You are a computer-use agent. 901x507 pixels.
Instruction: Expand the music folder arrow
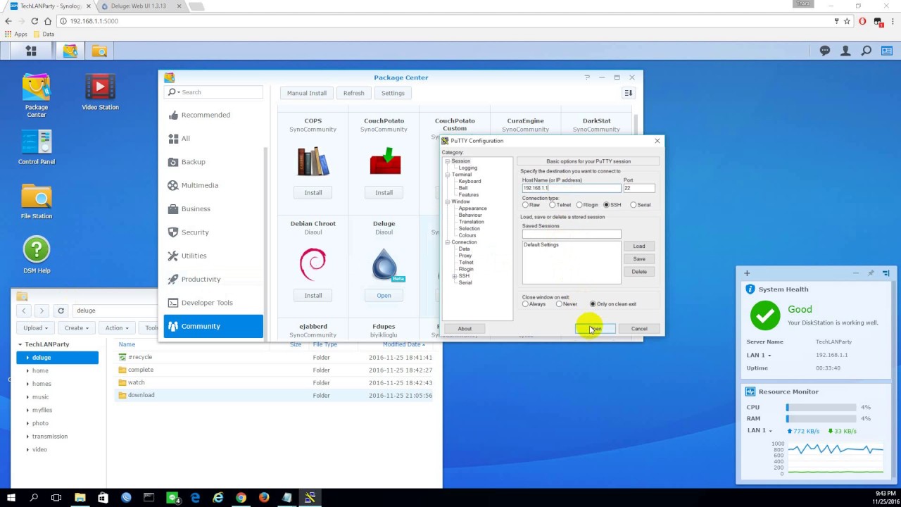(27, 397)
